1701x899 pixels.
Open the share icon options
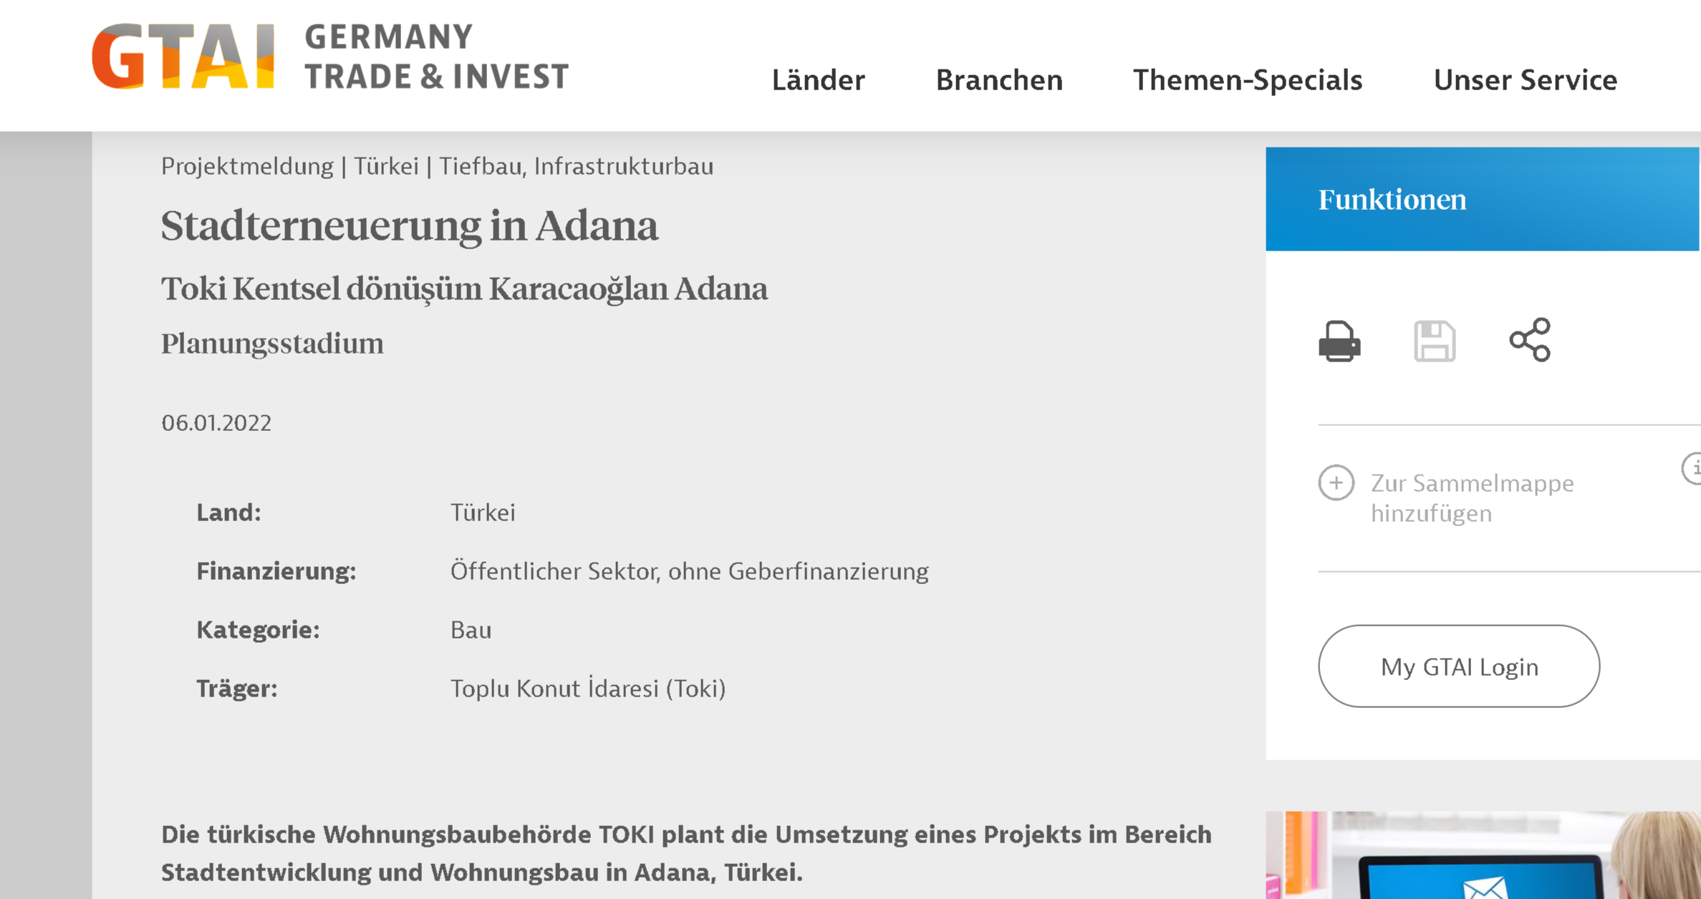coord(1530,340)
